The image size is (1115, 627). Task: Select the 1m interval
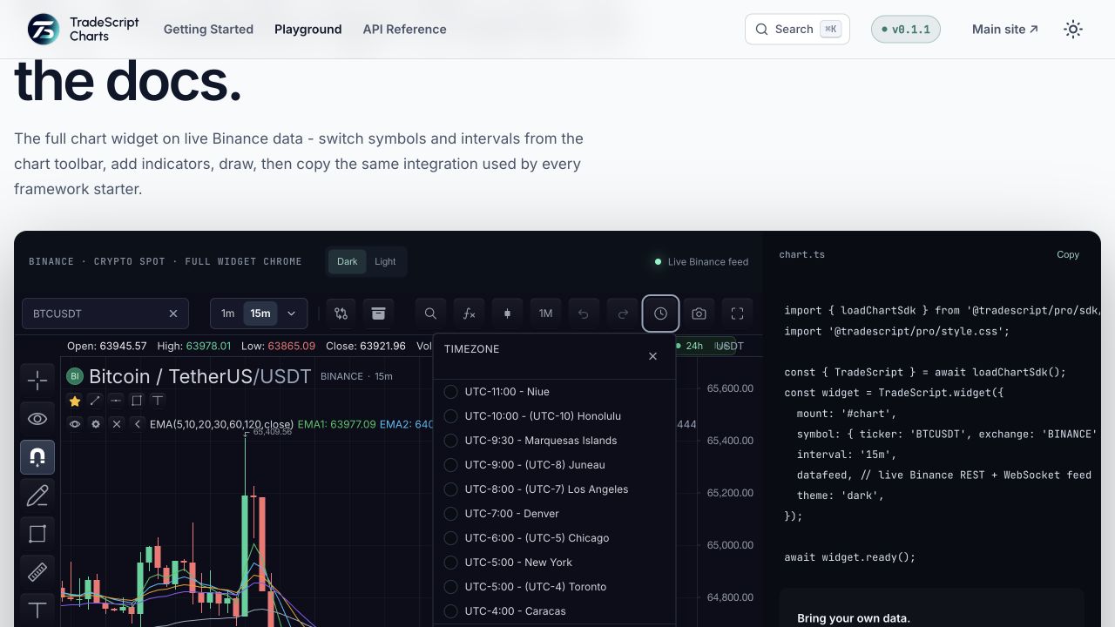[227, 313]
